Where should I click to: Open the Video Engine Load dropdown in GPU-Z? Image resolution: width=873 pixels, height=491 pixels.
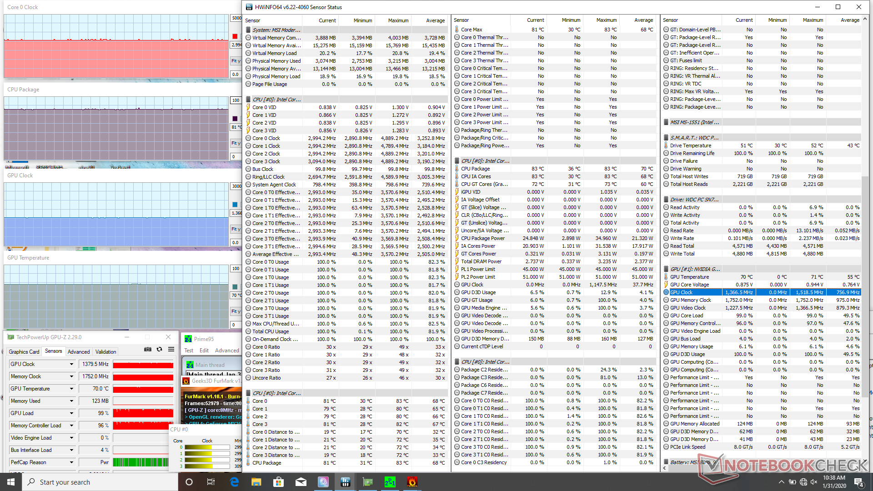[x=71, y=438]
